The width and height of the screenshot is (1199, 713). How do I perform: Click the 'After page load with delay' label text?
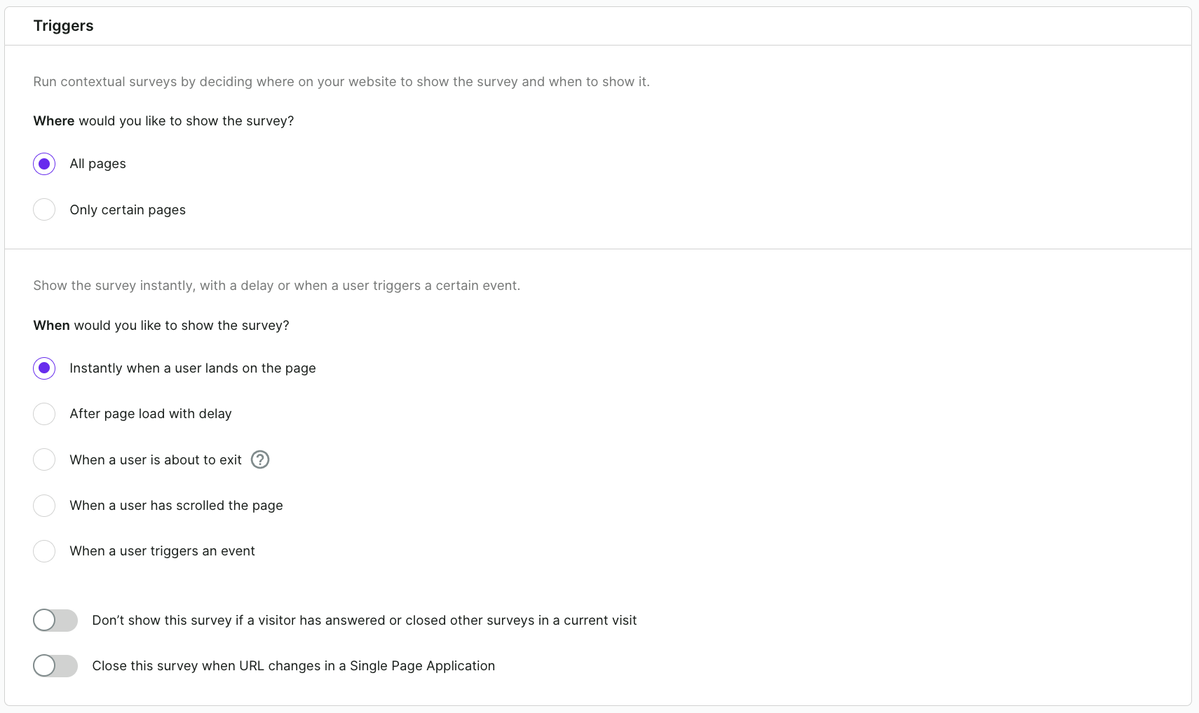(151, 414)
